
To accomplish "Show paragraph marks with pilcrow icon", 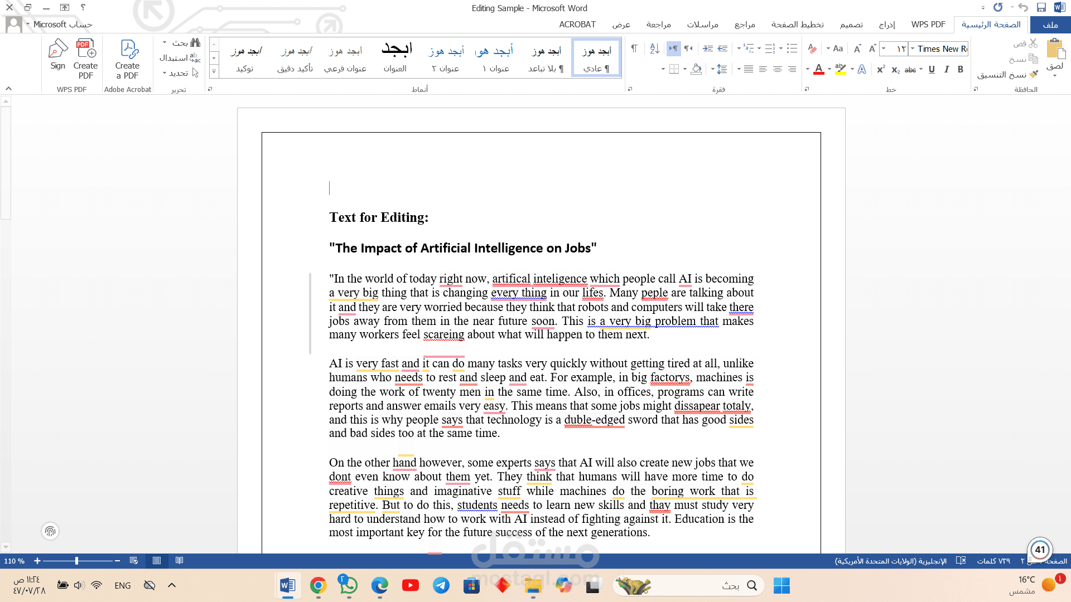I will pyautogui.click(x=634, y=49).
